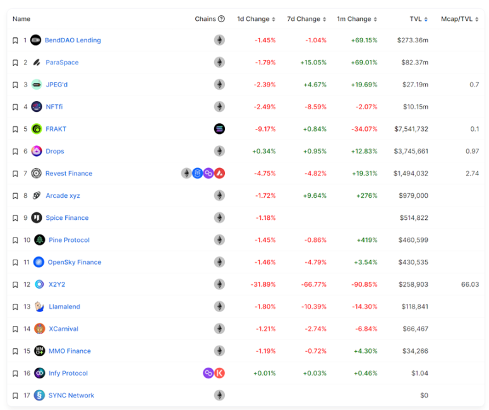Click the Solana chain icon for FRAKT
The image size is (489, 410).
coord(220,129)
